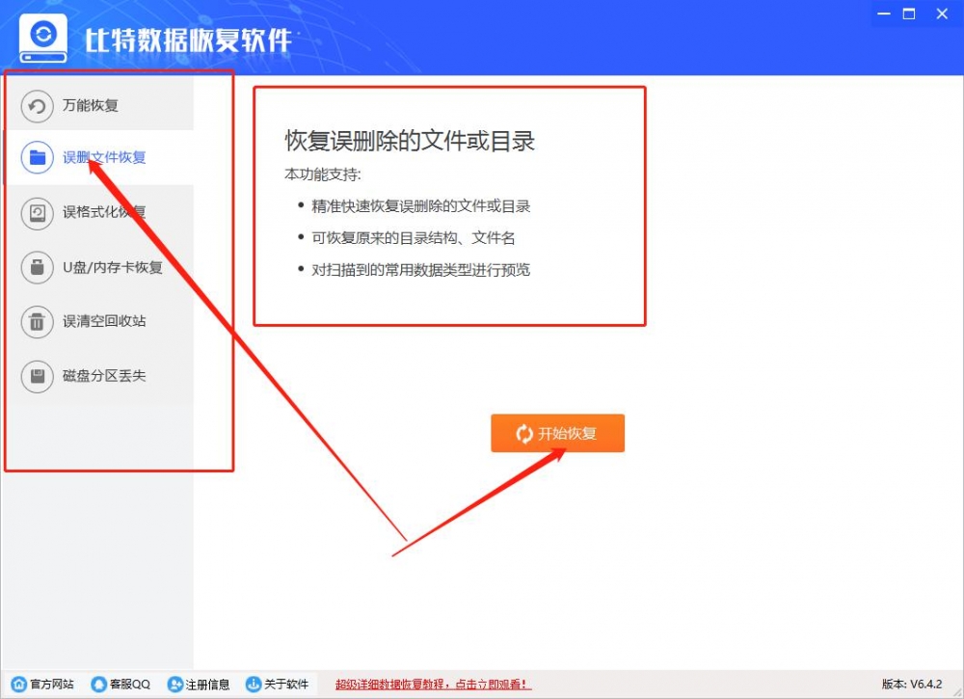Click the U盘/内存卡恢复 USB drive icon
This screenshot has height=699, width=964.
pos(37,267)
